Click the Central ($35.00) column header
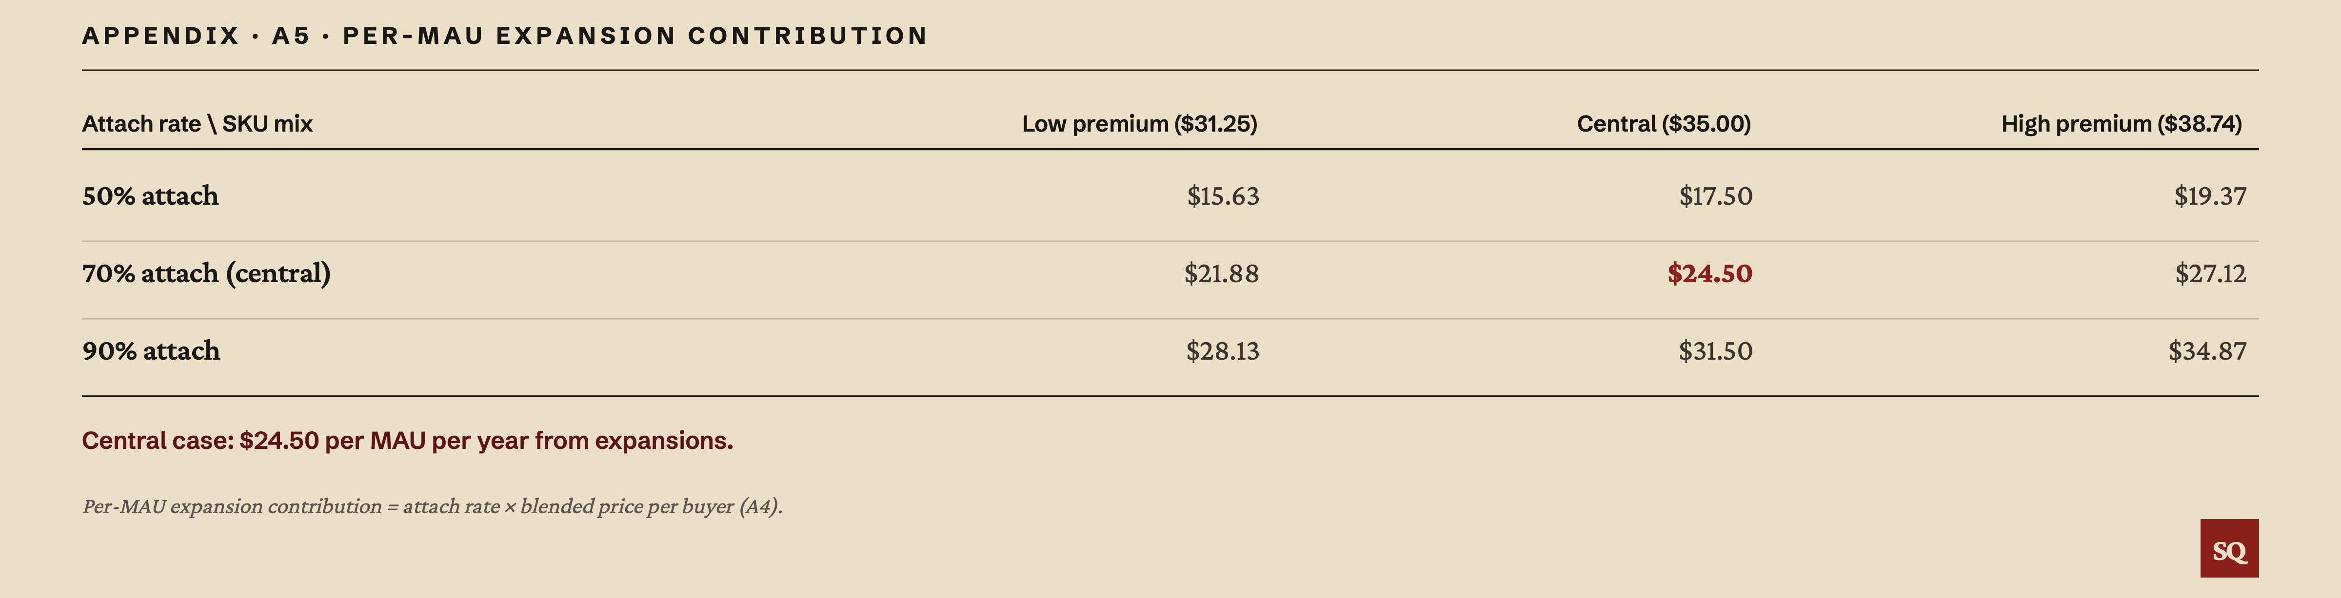Screen dimensions: 2341x598 point(1663,124)
